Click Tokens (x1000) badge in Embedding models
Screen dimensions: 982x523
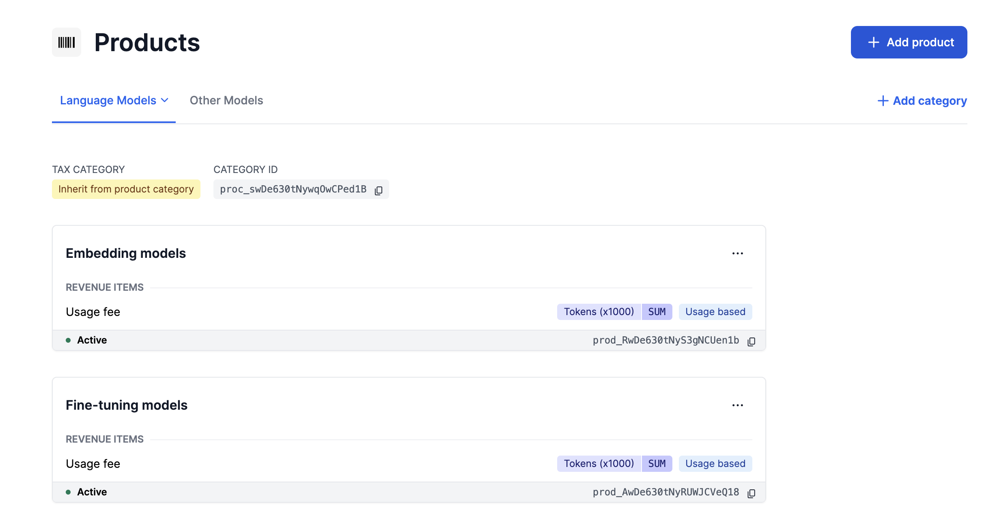pyautogui.click(x=599, y=312)
